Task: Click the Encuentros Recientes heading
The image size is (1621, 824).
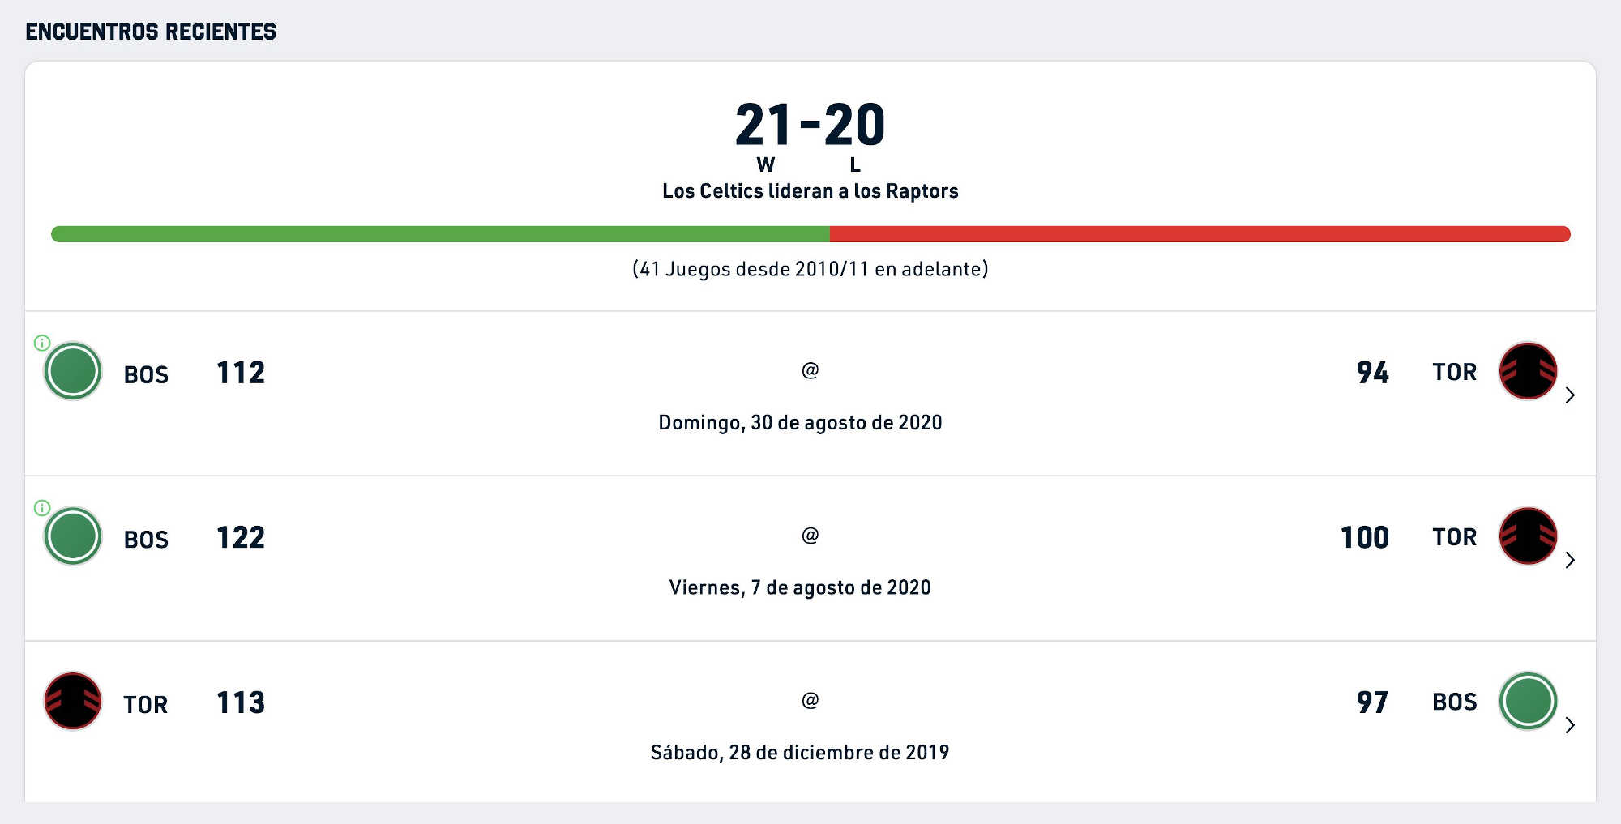Action: 151,32
